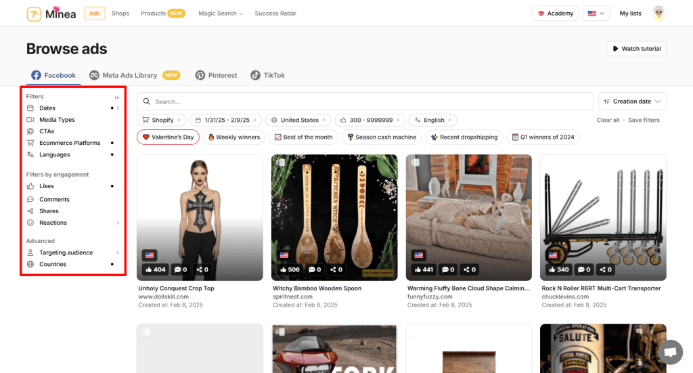Open the Witchy Bamboo Wooden Spoon thumbnail
Viewport: 693px width, 373px height.
coord(334,217)
